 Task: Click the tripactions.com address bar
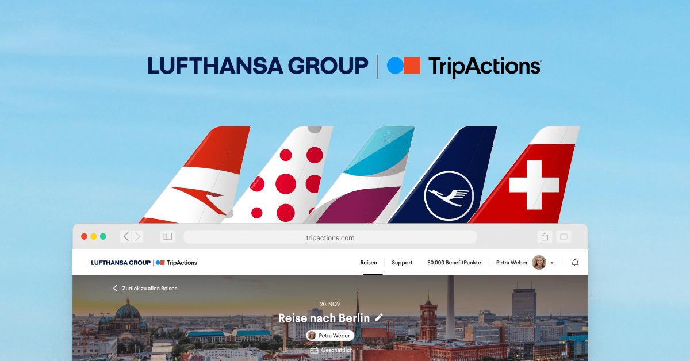pos(330,237)
